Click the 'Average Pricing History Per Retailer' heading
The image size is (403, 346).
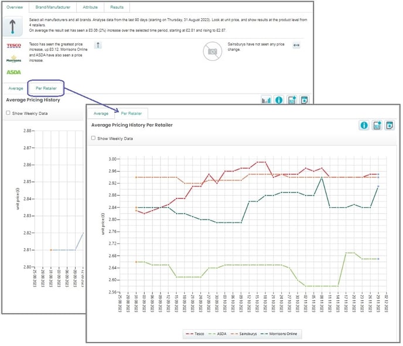[x=132, y=125]
